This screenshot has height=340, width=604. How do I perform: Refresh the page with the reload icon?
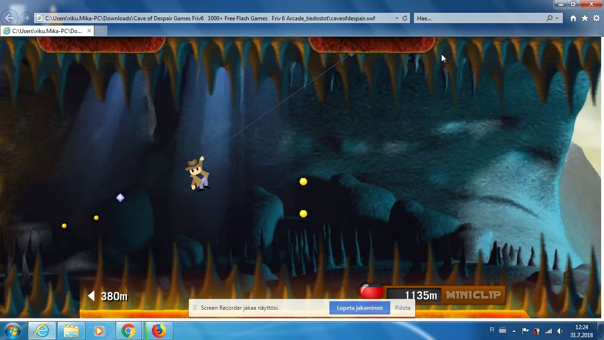coord(405,18)
